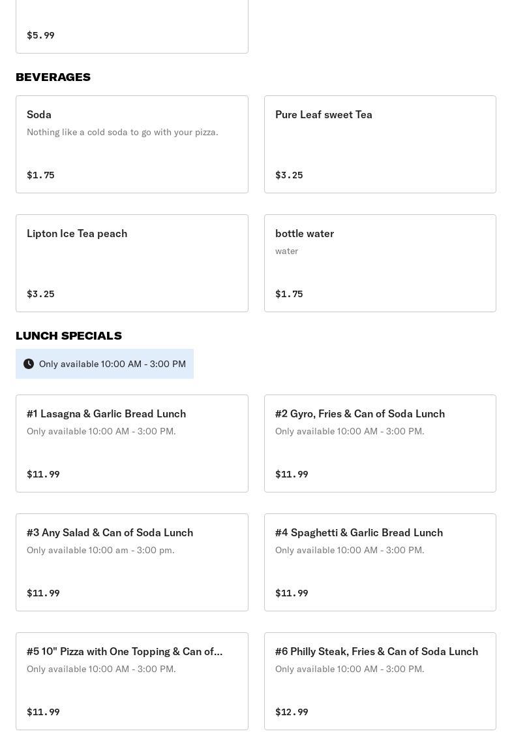Click the BEVERAGES section heading
The width and height of the screenshot is (512, 742).
click(53, 77)
